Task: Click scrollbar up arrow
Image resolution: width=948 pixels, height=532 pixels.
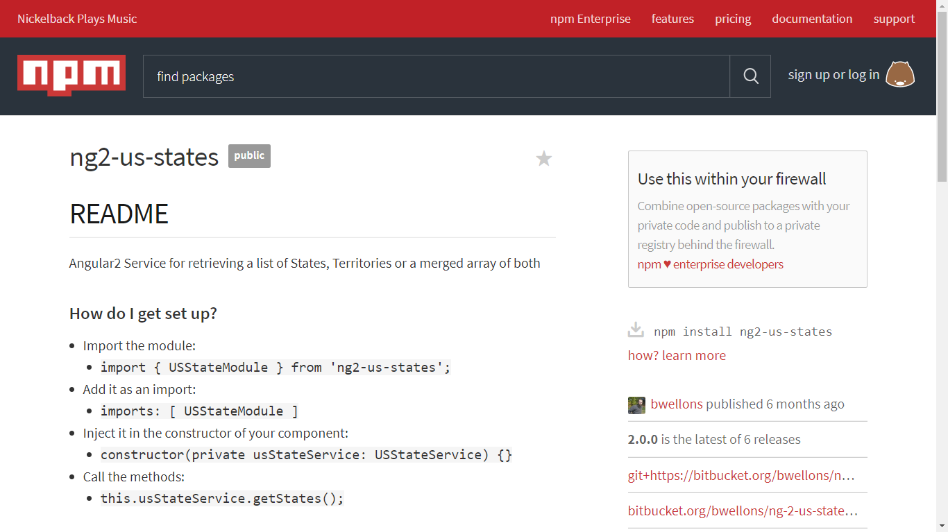Action: (x=942, y=6)
